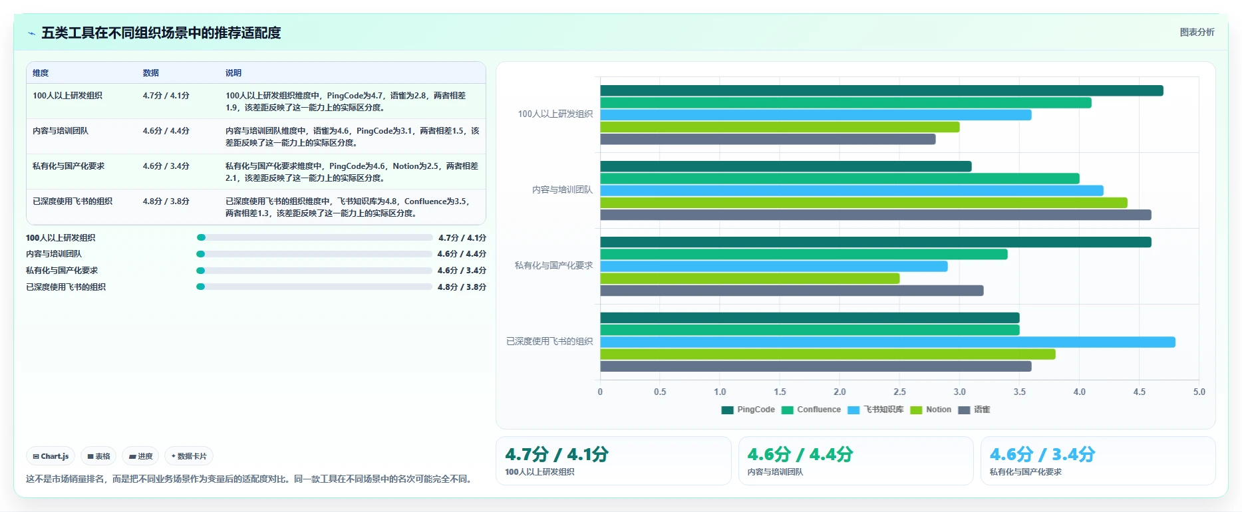Click the 2.5 tick on the chart axis
This screenshot has height=512, width=1242.
(899, 392)
